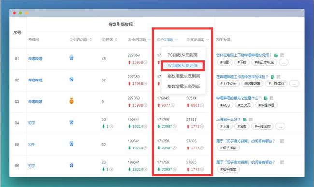Click the #下载 tag
Image resolution: width=314 pixels, height=187 pixels.
tap(242, 62)
